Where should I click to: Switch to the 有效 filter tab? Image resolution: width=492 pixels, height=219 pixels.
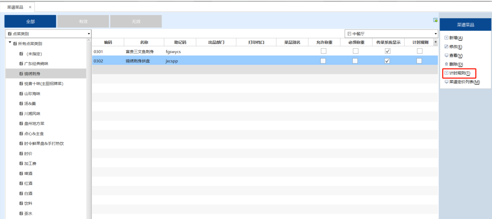point(83,22)
